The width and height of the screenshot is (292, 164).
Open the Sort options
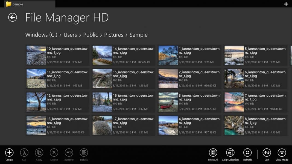(x=267, y=153)
